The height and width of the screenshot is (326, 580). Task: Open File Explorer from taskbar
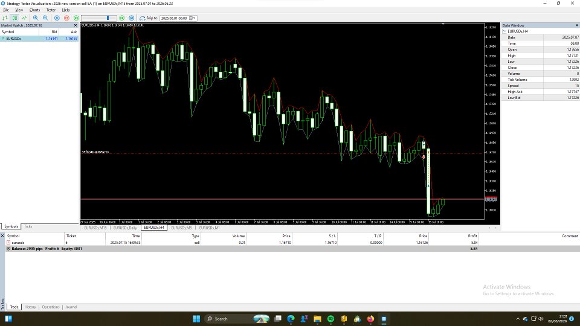317,319
